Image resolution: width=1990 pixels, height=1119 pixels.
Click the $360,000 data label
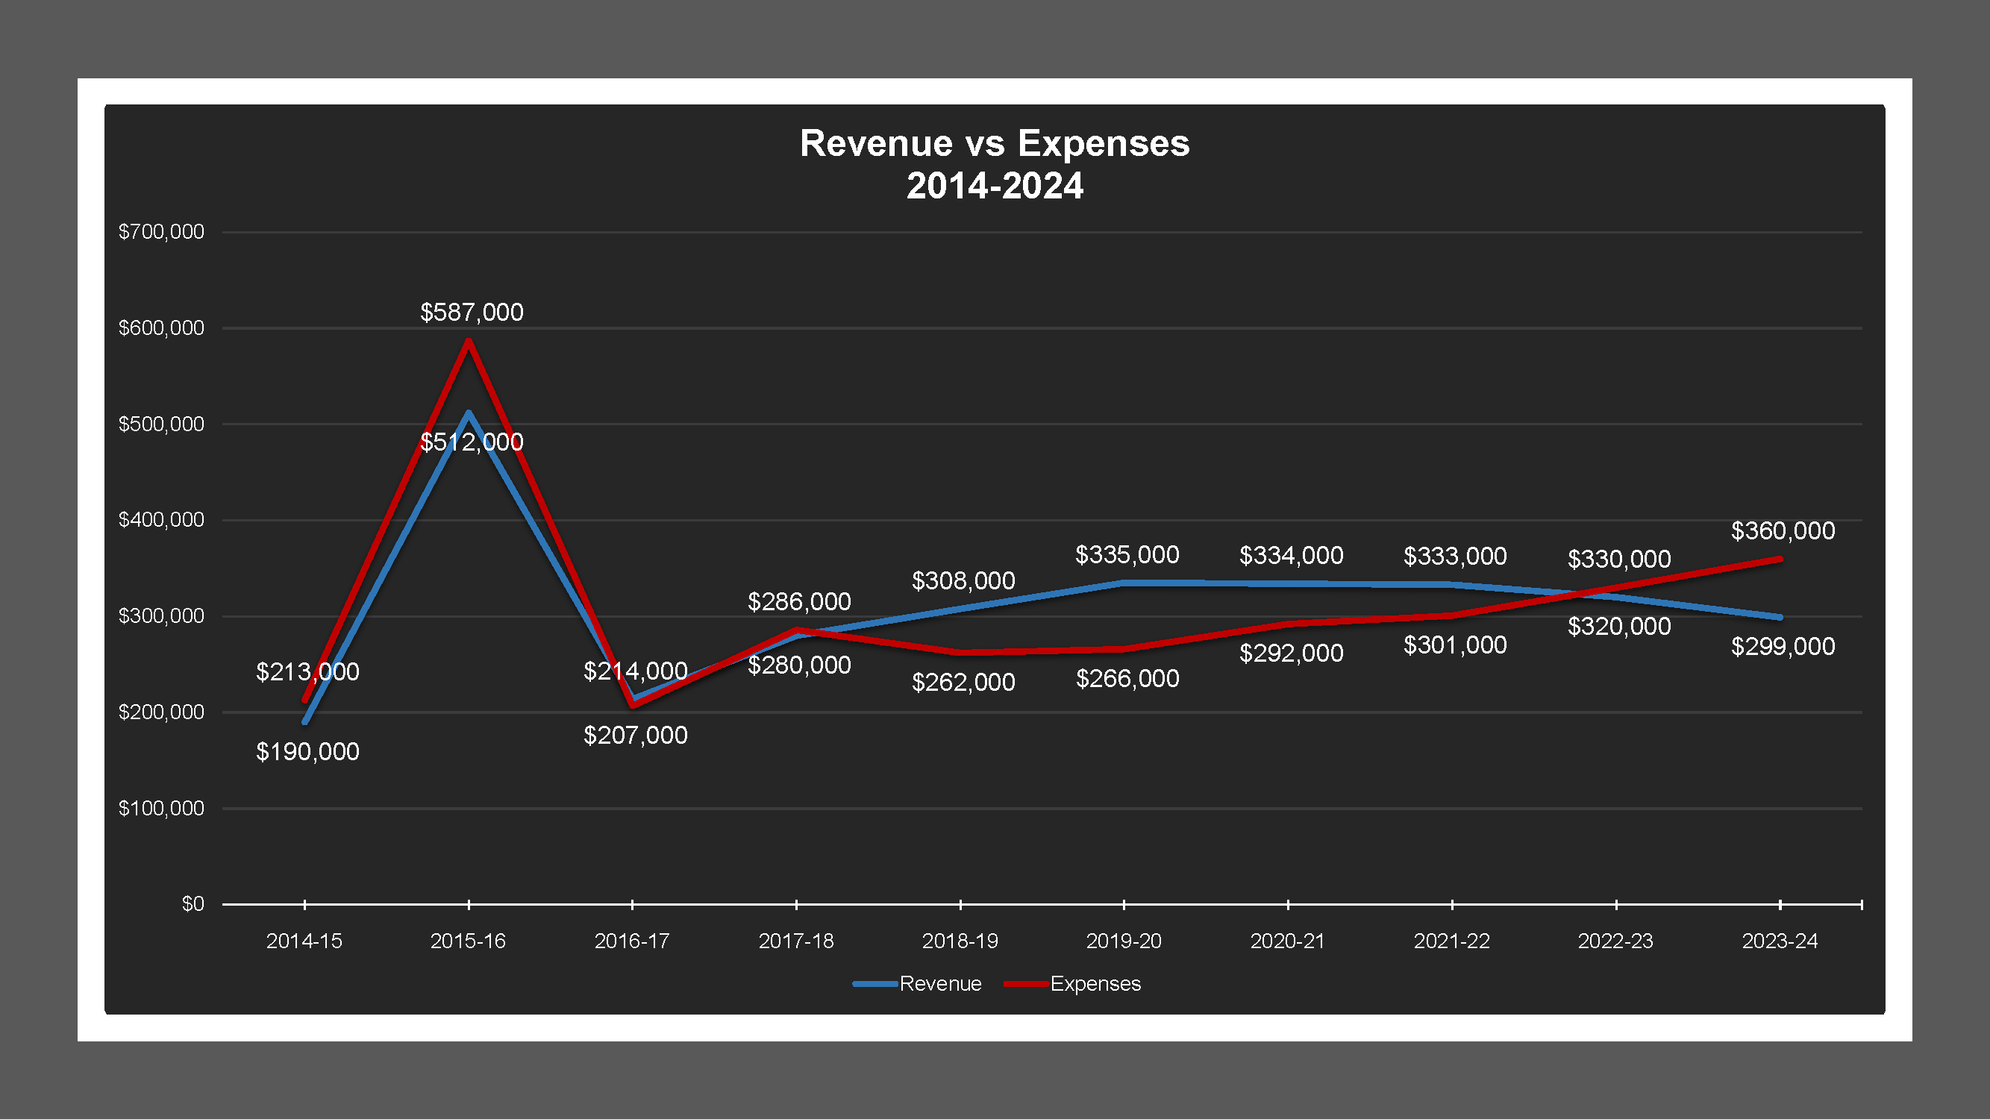click(1783, 530)
